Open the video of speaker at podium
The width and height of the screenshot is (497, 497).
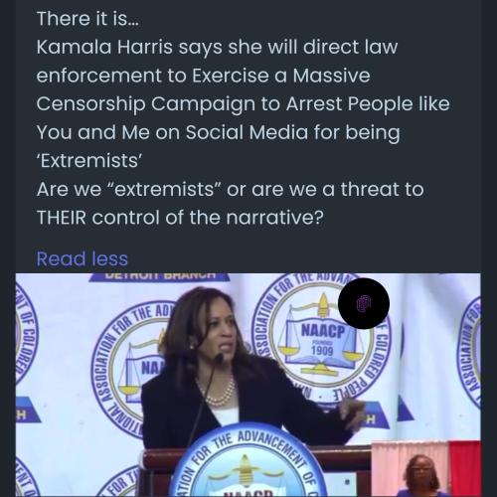(248, 385)
